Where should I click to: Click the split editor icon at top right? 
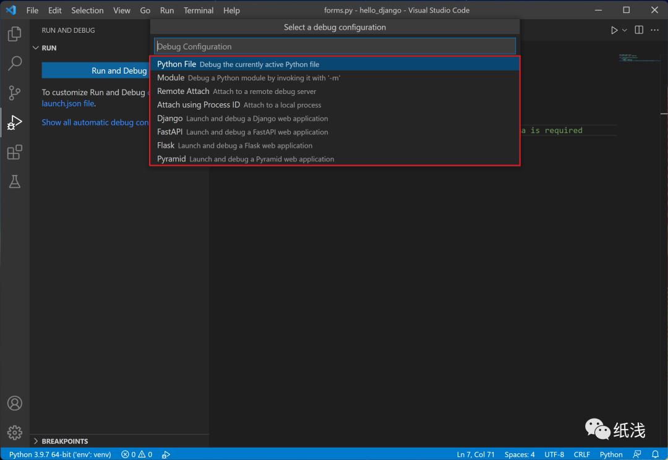click(638, 29)
